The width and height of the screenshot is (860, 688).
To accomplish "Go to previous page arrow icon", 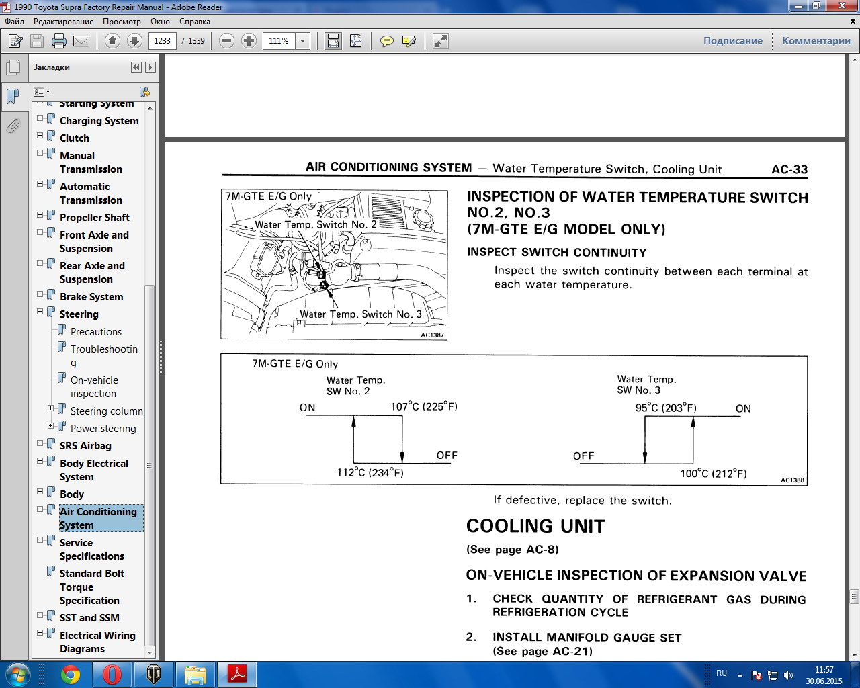I will (112, 41).
